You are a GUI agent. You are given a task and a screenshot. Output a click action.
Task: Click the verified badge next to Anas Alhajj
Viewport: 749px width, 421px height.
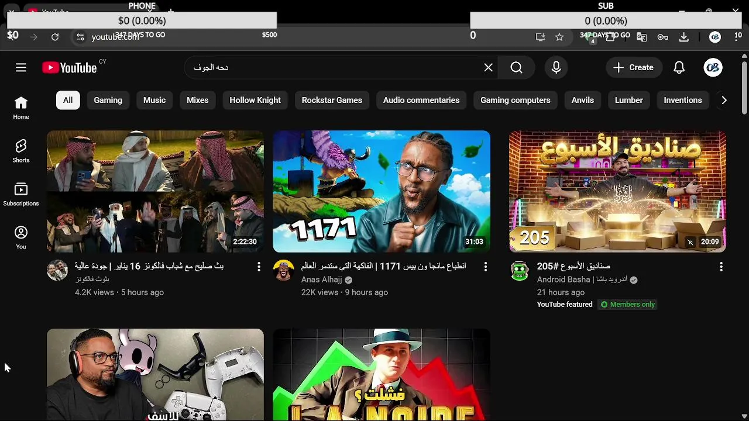coord(349,280)
